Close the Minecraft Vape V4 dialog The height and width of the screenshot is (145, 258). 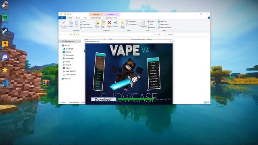[x=171, y=41]
